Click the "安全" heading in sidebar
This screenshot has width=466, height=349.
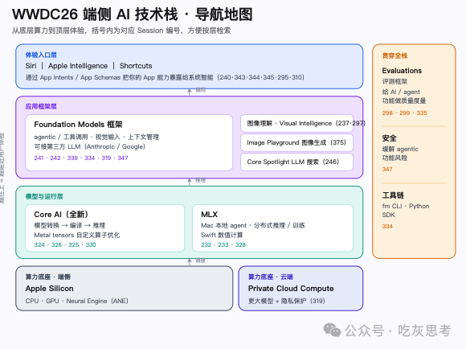(x=389, y=138)
